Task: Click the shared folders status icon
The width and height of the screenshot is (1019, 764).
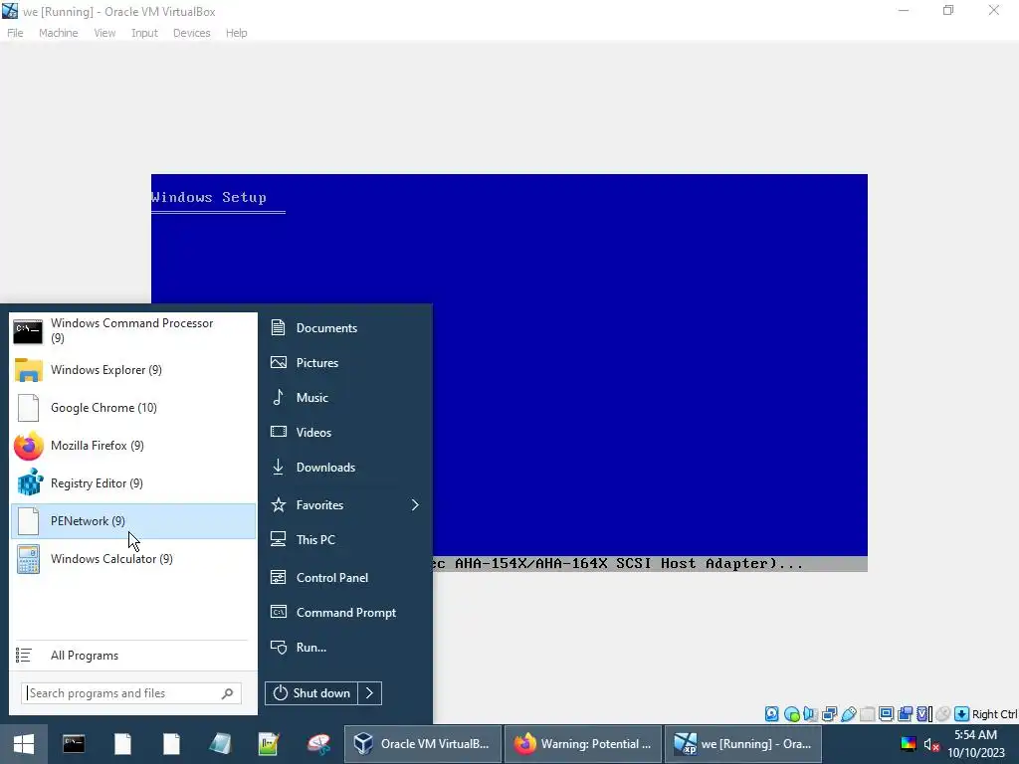Action: [867, 714]
